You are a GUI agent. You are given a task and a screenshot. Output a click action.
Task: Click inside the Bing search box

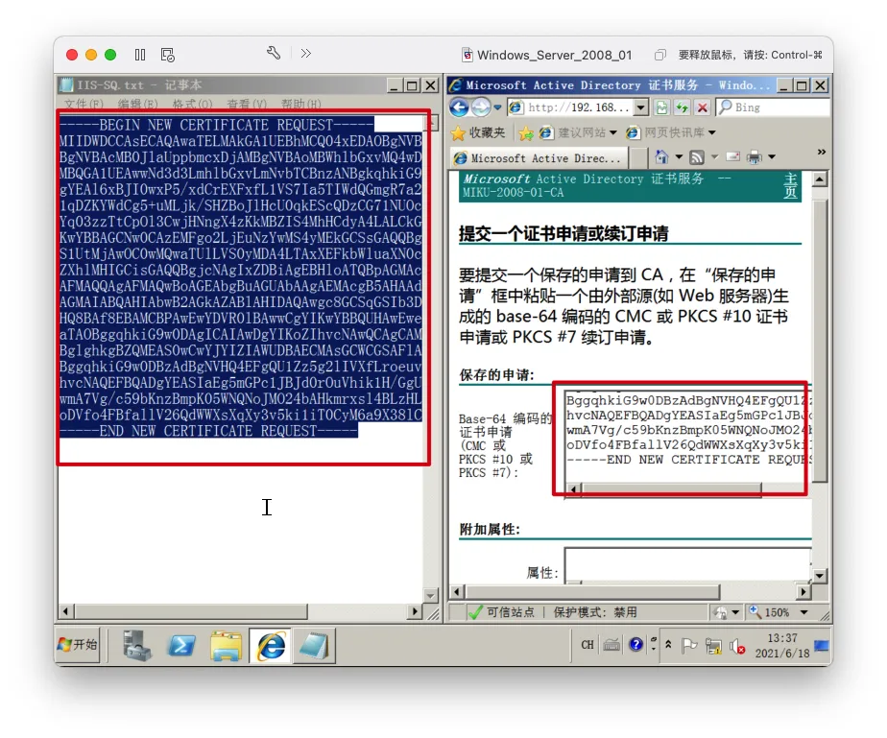coord(780,107)
